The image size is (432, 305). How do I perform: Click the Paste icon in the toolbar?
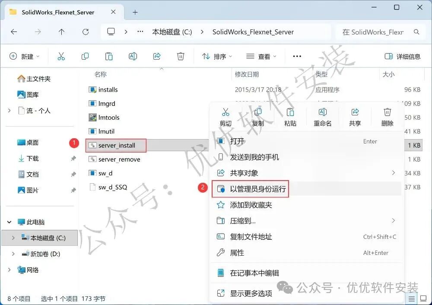(x=109, y=57)
